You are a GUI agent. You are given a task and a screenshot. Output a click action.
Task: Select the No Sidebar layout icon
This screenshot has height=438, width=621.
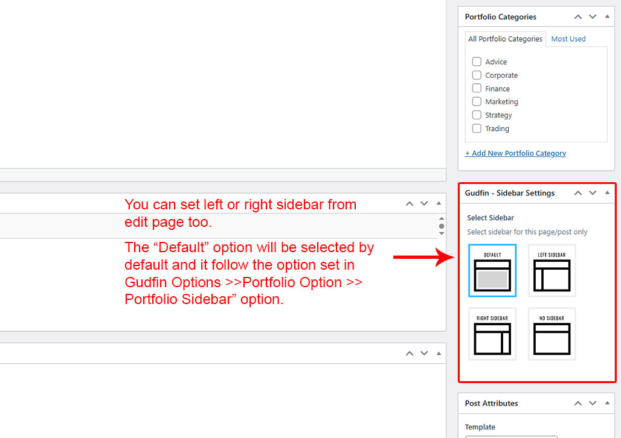click(552, 334)
